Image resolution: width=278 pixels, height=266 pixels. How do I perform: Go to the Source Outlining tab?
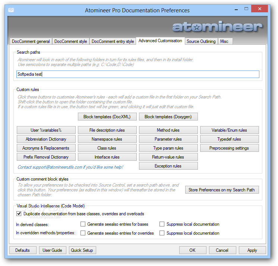click(x=201, y=41)
